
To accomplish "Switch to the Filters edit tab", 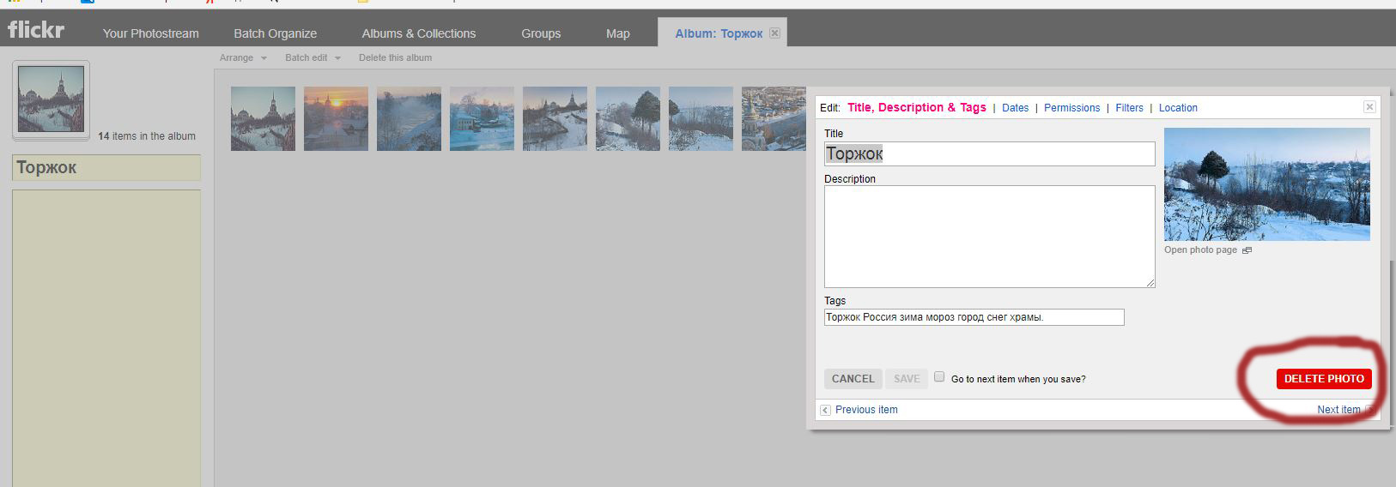I will coord(1129,108).
